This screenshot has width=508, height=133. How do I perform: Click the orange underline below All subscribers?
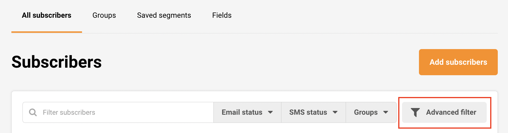coord(47,32)
